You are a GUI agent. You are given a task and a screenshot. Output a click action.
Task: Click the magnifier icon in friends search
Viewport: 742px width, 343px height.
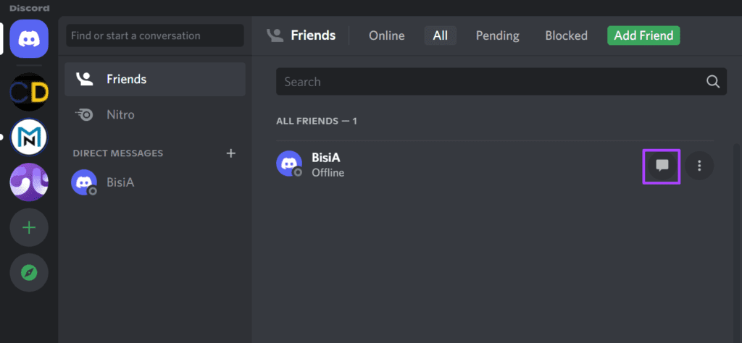[x=713, y=81]
